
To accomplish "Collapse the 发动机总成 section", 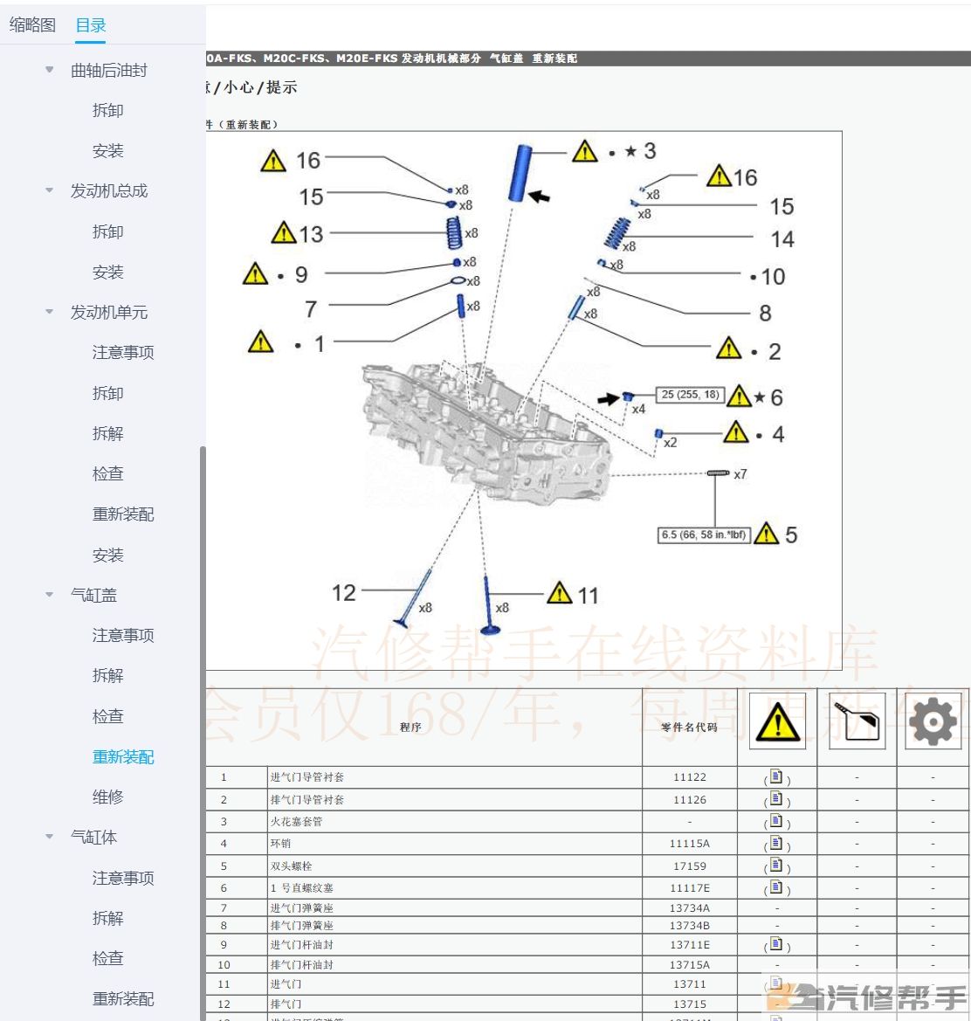I will [x=50, y=190].
